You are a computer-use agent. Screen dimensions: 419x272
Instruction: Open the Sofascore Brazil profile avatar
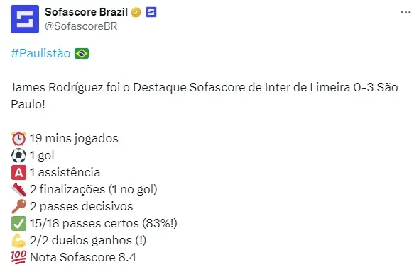(x=25, y=19)
